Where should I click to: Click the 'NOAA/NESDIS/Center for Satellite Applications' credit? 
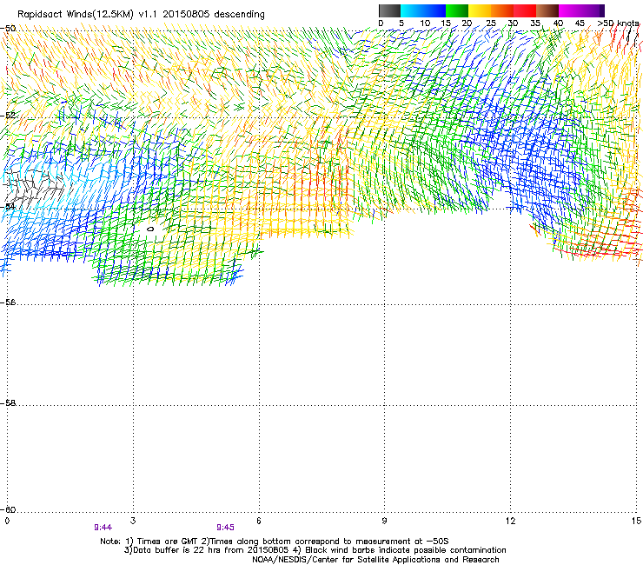point(348,560)
